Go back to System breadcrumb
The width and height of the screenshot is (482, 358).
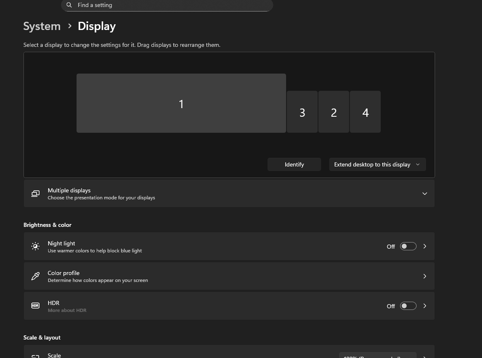click(42, 26)
